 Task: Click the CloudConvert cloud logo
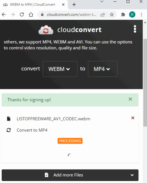pos(46,30)
